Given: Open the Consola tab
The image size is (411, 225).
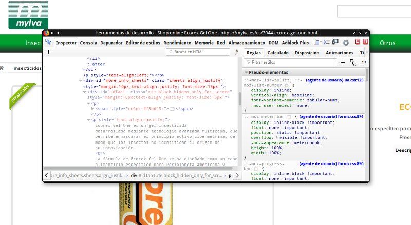Looking at the screenshot, I should click(88, 43).
